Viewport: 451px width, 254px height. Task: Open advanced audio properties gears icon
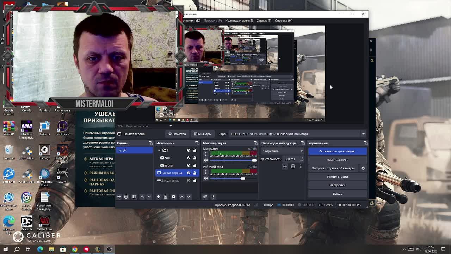(x=205, y=196)
